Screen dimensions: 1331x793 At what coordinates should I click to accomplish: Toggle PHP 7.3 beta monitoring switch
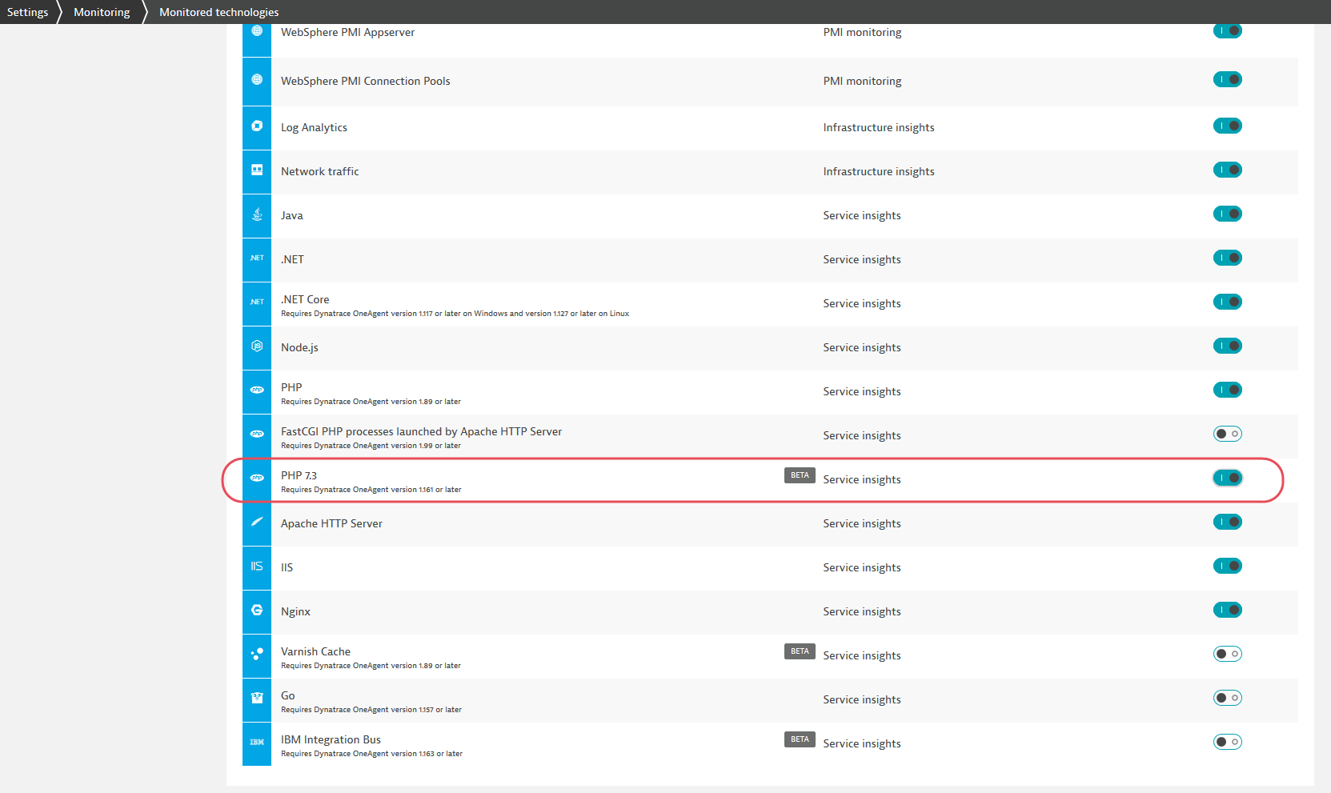coord(1228,478)
